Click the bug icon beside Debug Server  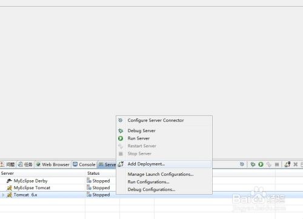point(121,131)
